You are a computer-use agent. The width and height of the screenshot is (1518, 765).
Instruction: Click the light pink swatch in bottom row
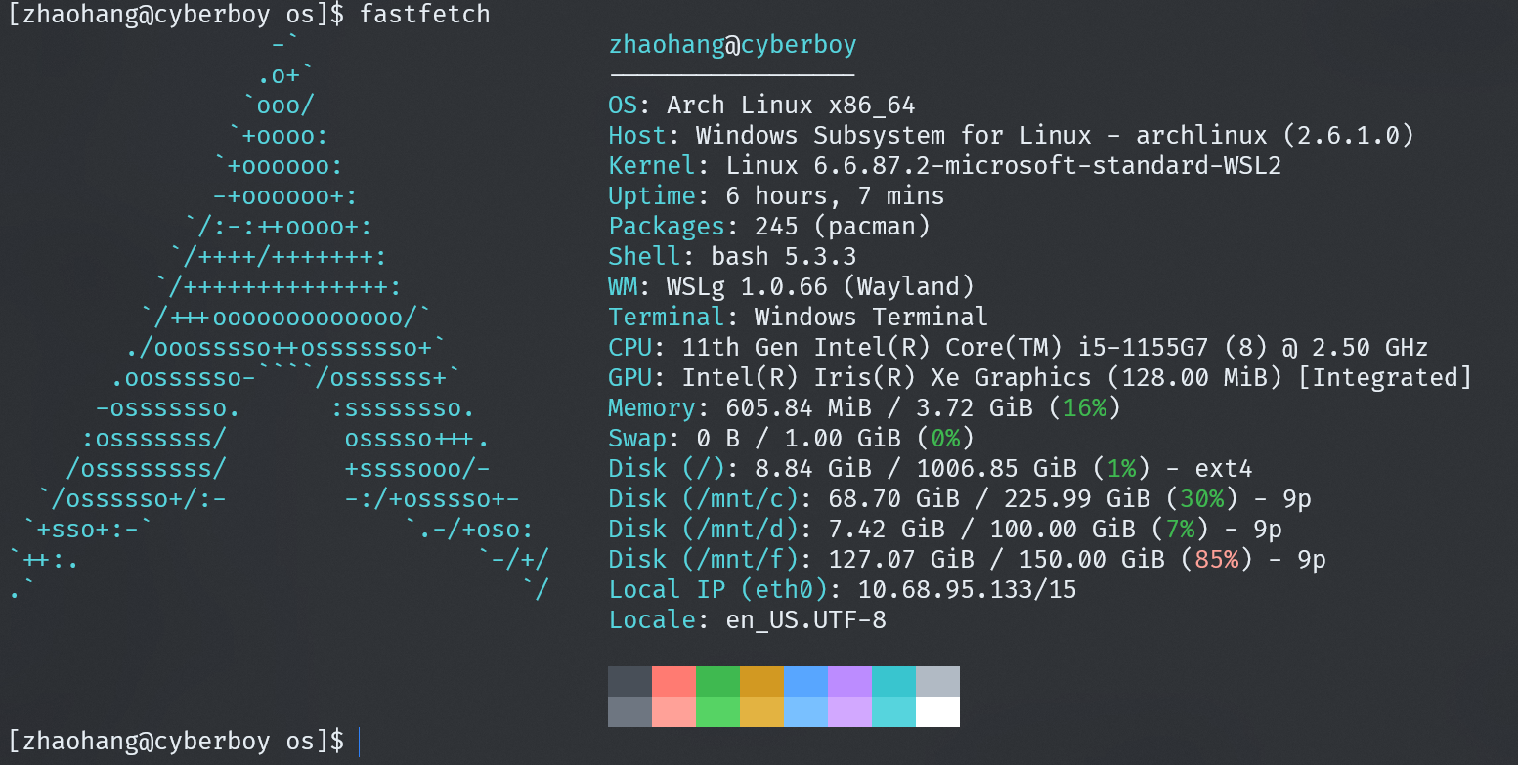click(x=673, y=711)
